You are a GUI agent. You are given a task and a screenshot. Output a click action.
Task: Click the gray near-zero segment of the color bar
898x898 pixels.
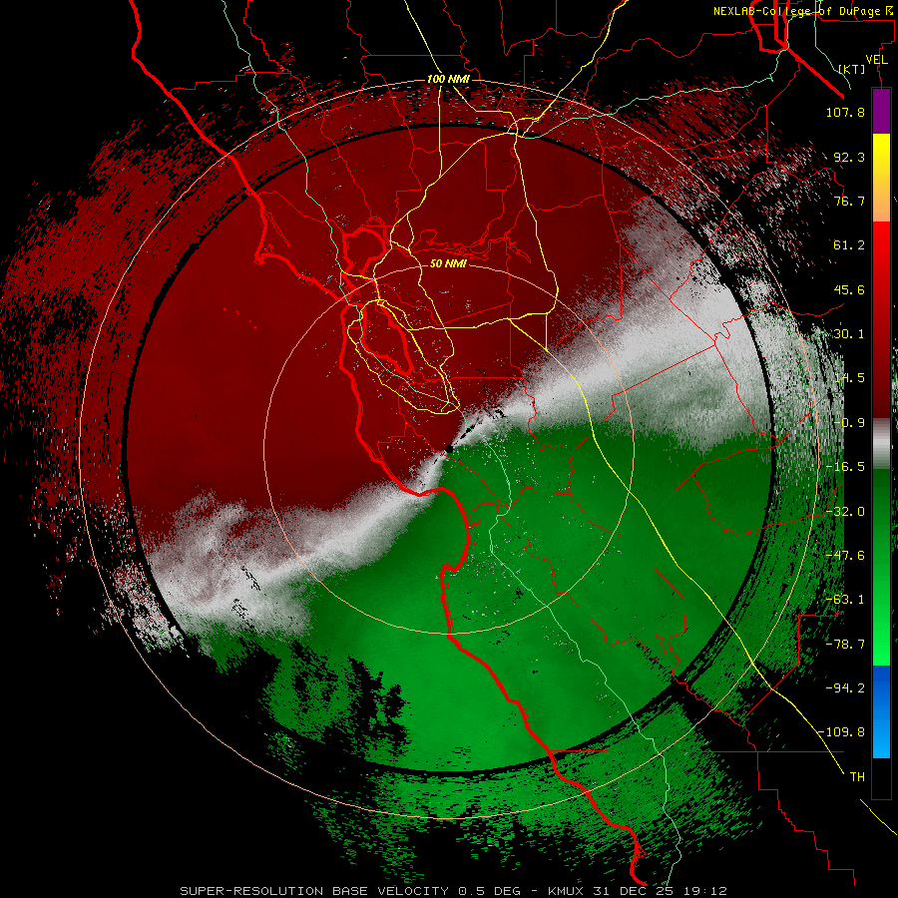coord(881,444)
